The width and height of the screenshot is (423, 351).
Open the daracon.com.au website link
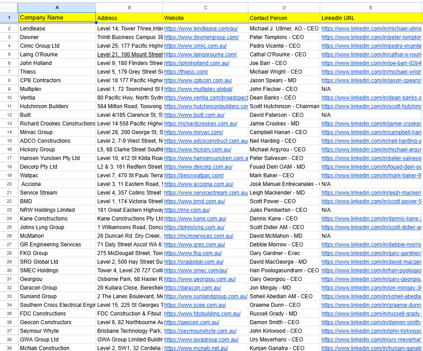[192, 288]
